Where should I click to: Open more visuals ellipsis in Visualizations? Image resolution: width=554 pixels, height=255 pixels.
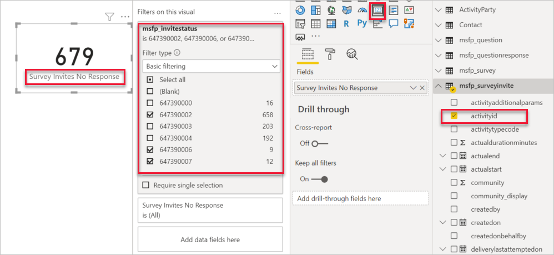[x=315, y=37]
